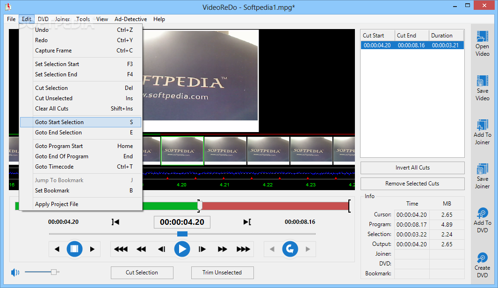Click the Cut End column header
The height and width of the screenshot is (288, 498).
[x=412, y=36]
